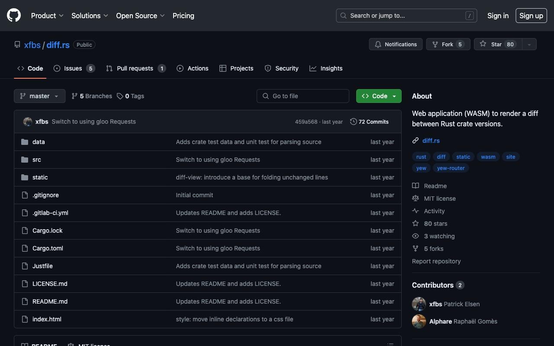
Task: Click the file icon beside Cargo.lock
Action: [25, 231]
